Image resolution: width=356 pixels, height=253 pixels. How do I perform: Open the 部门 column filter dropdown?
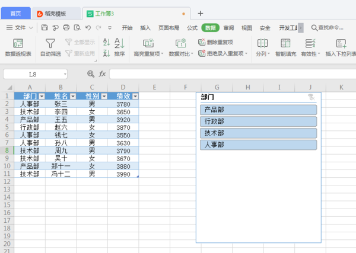[x=42, y=97]
